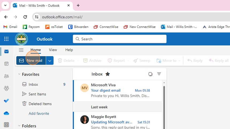Click the site information icon in the address bar
The height and width of the screenshot is (129, 230).
(37, 17)
